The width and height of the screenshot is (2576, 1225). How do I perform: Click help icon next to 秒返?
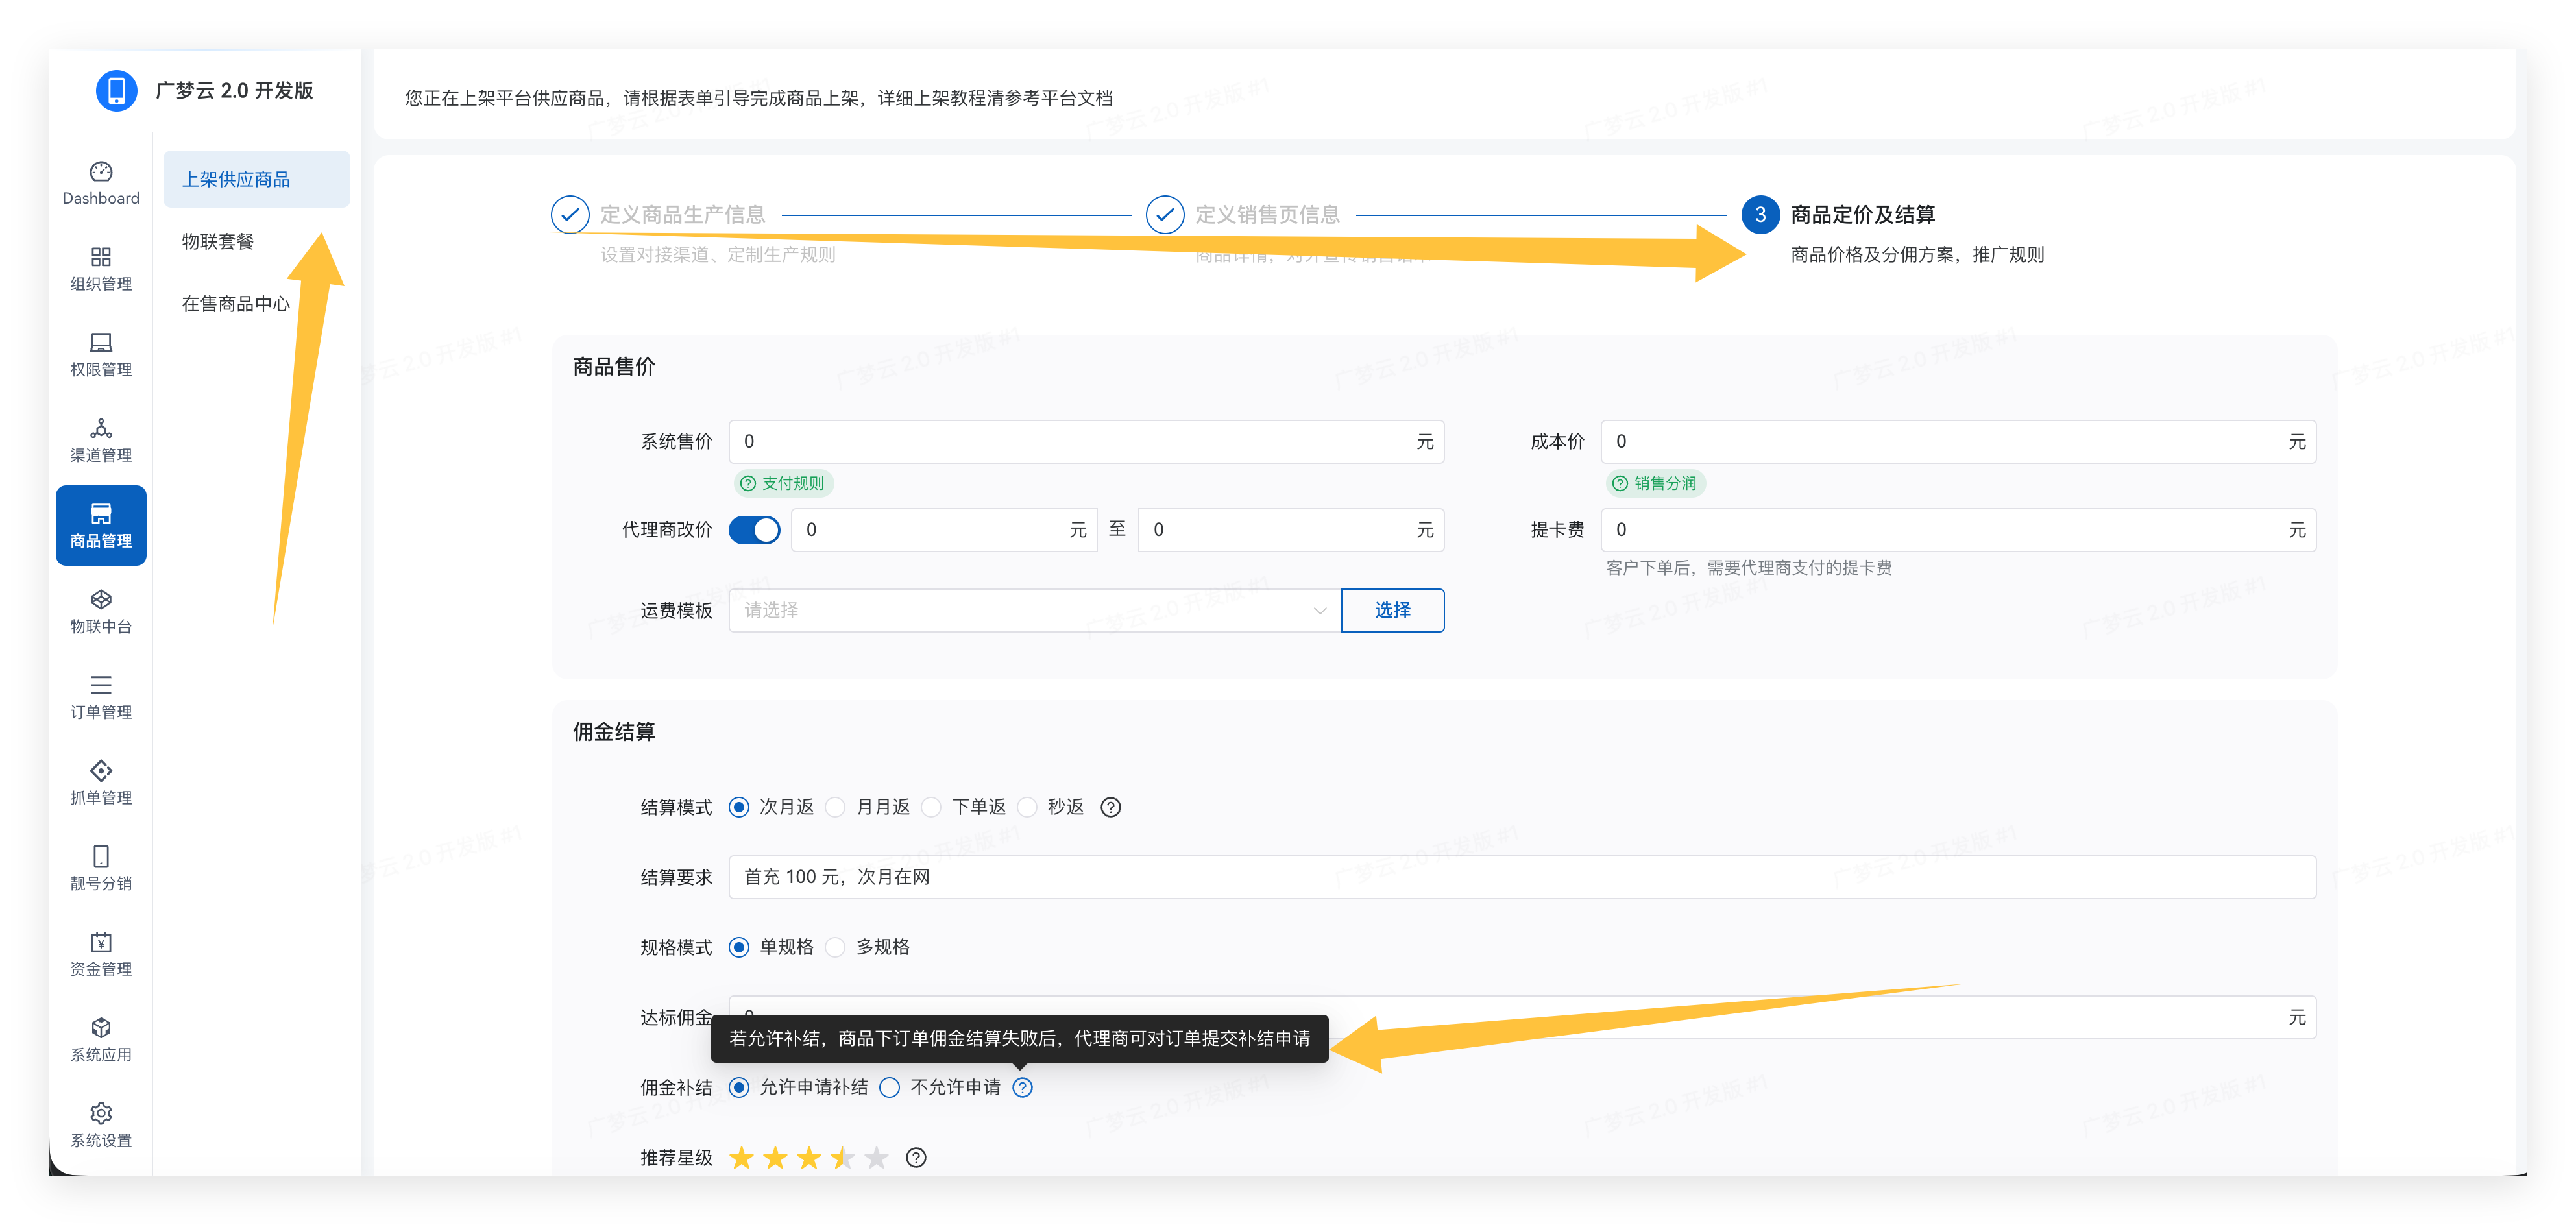[x=1110, y=807]
